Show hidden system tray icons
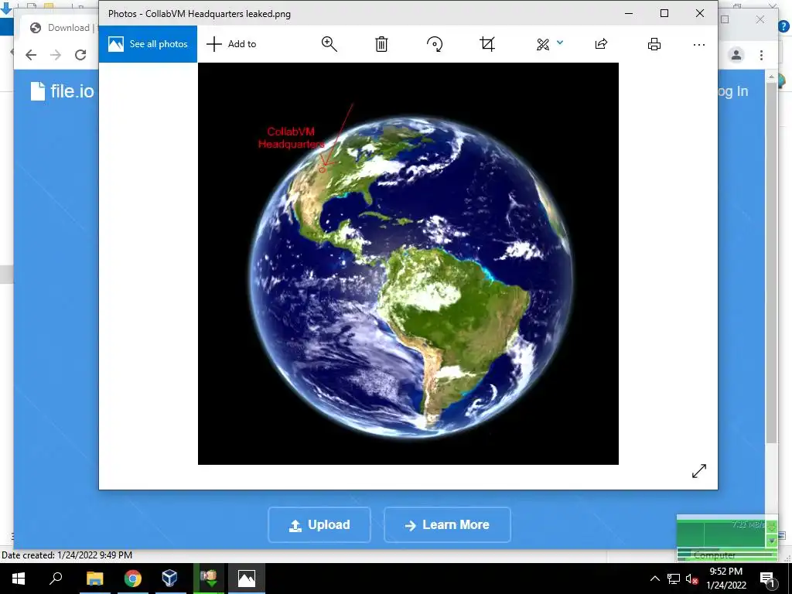 pos(654,579)
